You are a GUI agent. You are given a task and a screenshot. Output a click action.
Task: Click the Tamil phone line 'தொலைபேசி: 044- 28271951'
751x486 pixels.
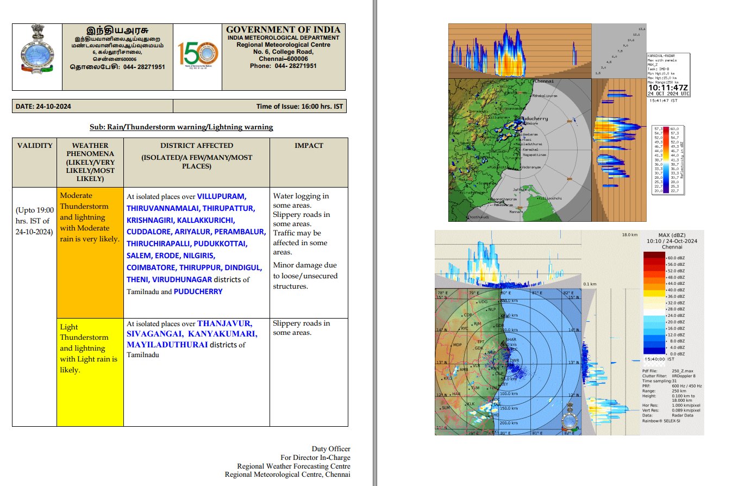pos(117,67)
